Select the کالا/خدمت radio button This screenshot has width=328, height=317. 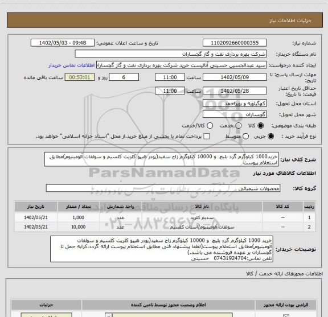[x=210, y=126]
